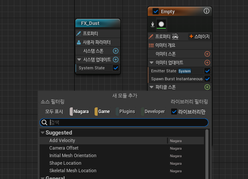Select Camera Offset module
This screenshot has height=179, width=248.
(122, 148)
